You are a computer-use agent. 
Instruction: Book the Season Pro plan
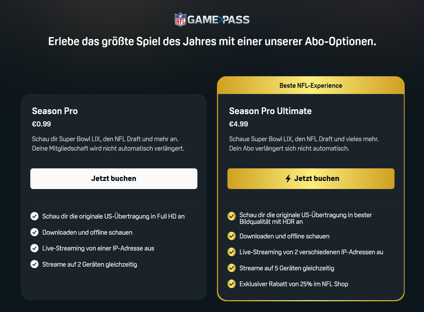point(114,179)
